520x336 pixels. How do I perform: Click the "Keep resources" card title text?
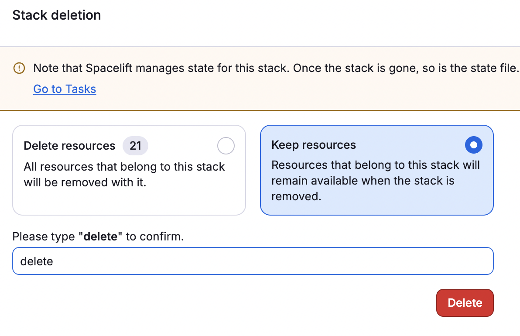point(314,145)
